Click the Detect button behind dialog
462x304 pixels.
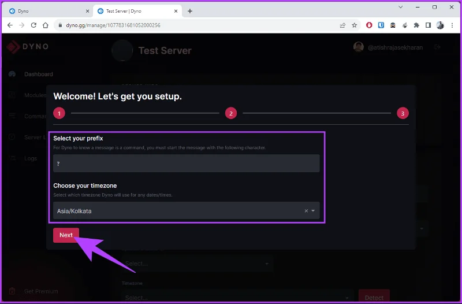pos(374,296)
